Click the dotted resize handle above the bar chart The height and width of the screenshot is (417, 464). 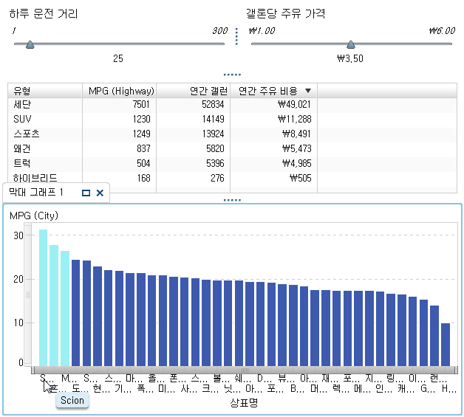232,200
